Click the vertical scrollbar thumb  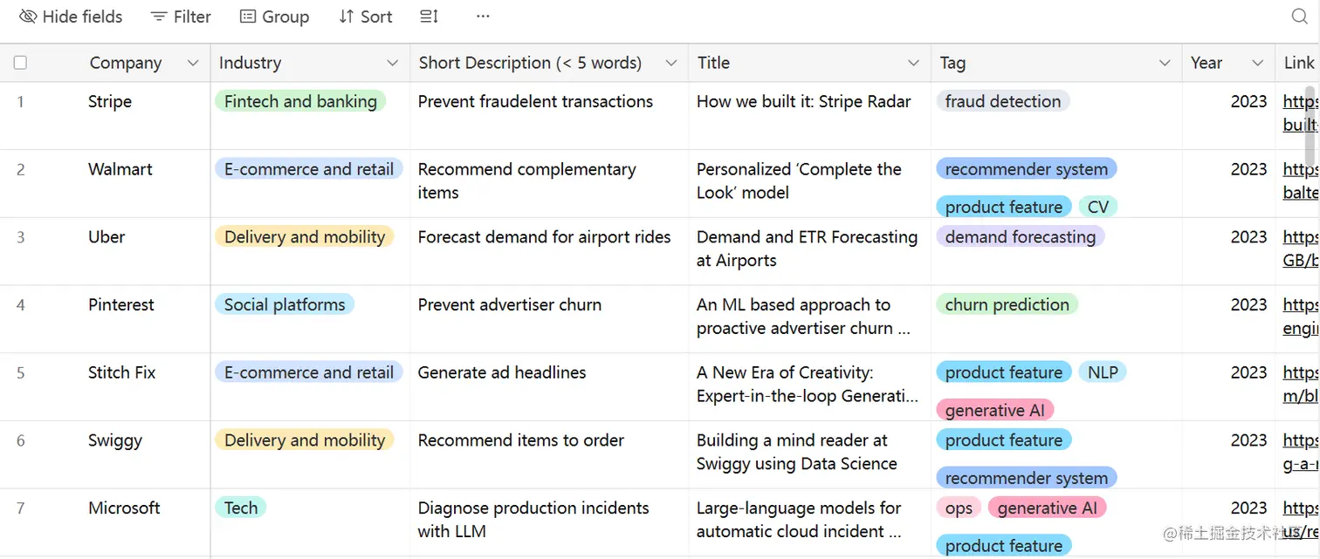[x=1309, y=125]
